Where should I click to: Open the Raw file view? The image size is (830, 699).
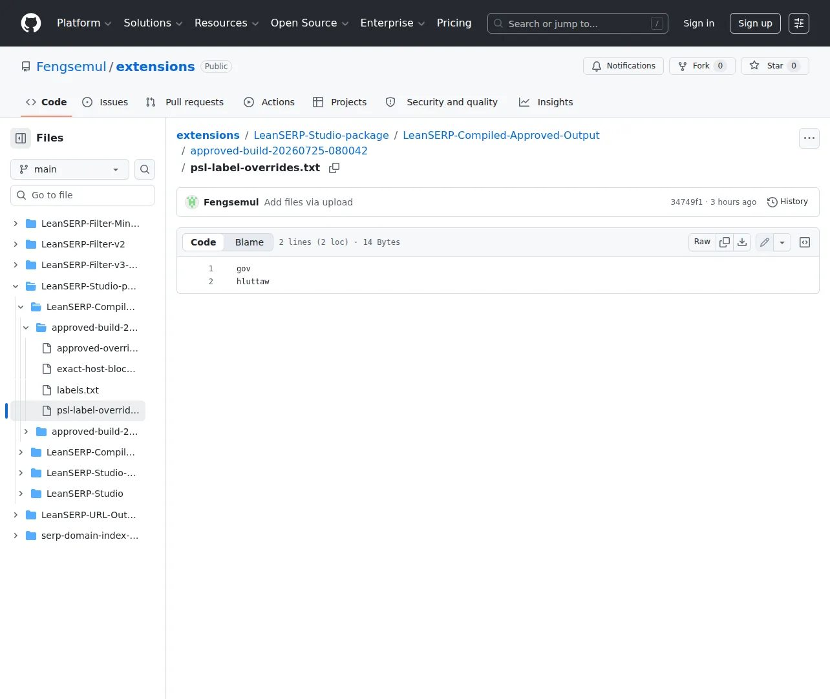[x=702, y=242]
